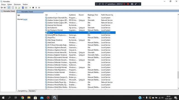The height and width of the screenshot is (100, 179).
Task: Click the başlat link to start vgc service
Action: [25, 19]
